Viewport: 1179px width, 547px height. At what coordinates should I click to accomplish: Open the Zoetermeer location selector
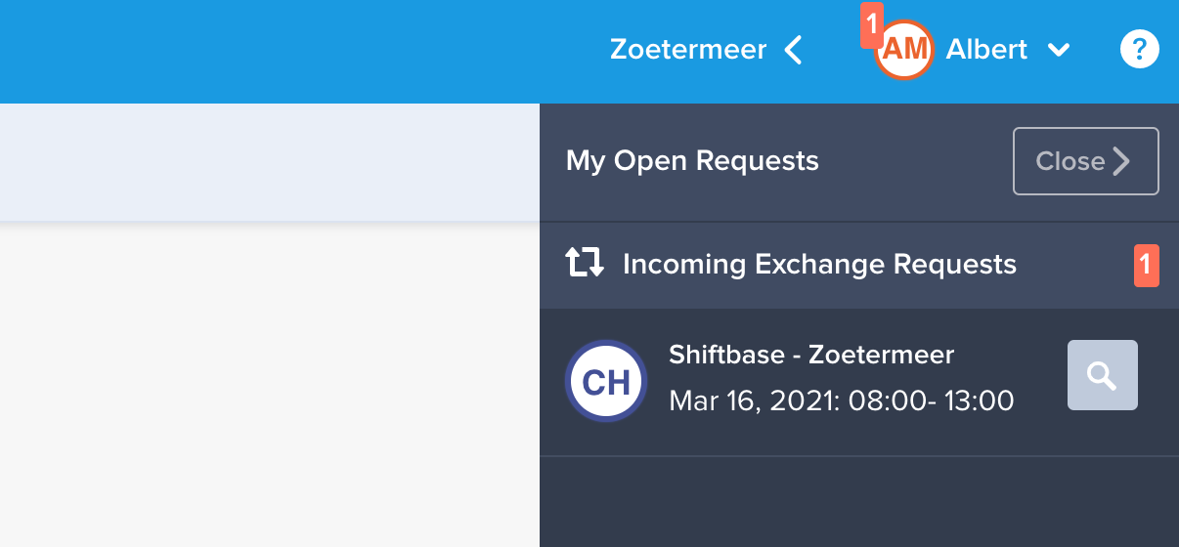[x=706, y=50]
